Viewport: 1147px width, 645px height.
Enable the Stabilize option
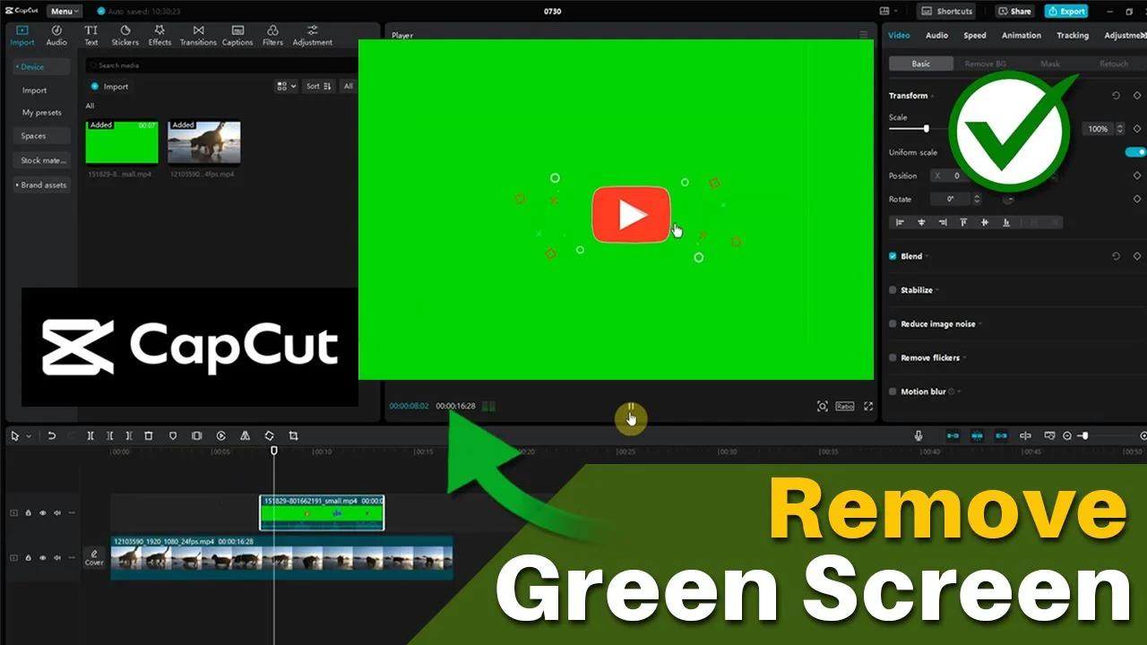tap(893, 289)
